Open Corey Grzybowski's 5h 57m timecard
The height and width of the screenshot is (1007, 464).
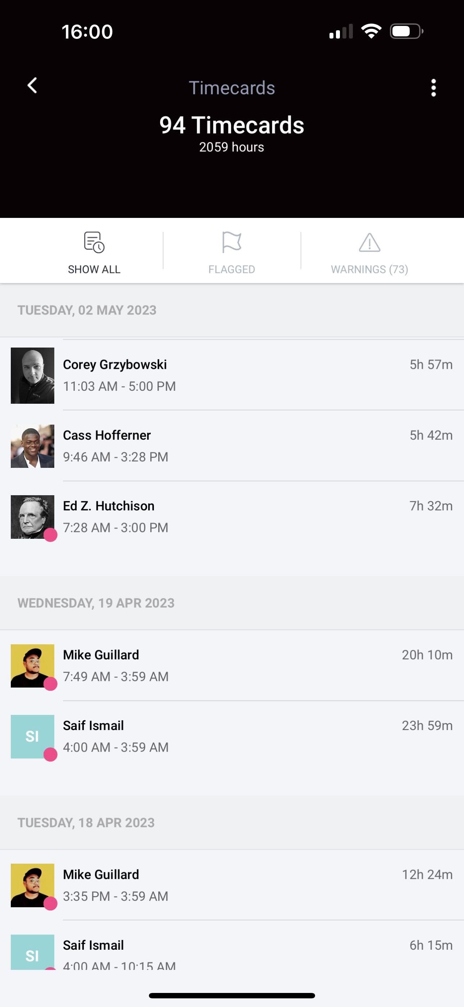[258, 375]
